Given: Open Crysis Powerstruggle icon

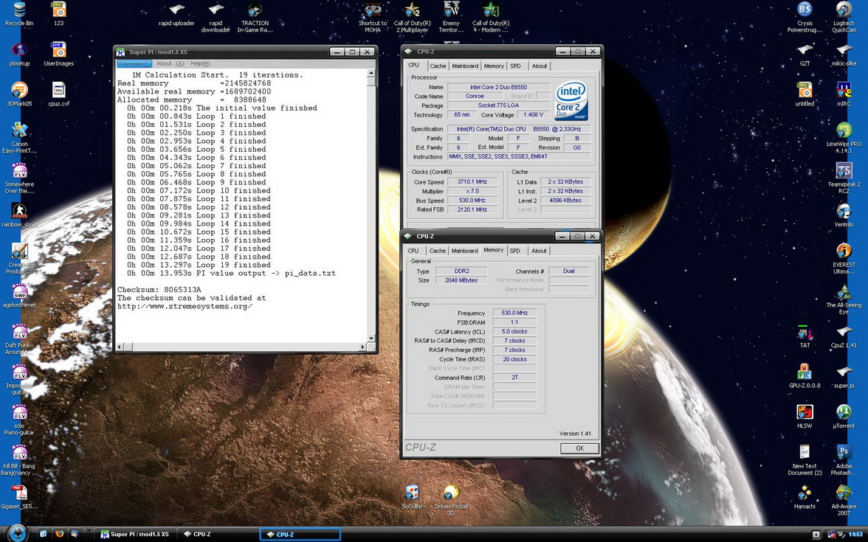Looking at the screenshot, I should point(805,17).
